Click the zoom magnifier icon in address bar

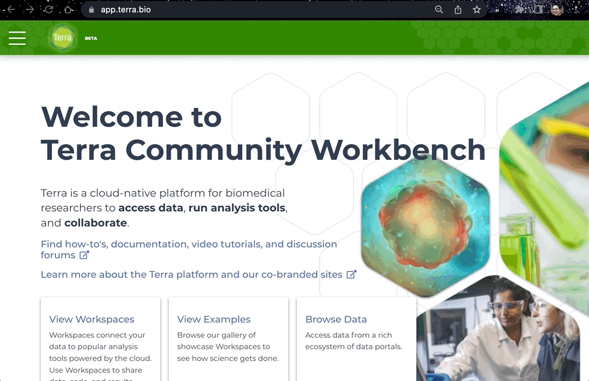(x=439, y=10)
